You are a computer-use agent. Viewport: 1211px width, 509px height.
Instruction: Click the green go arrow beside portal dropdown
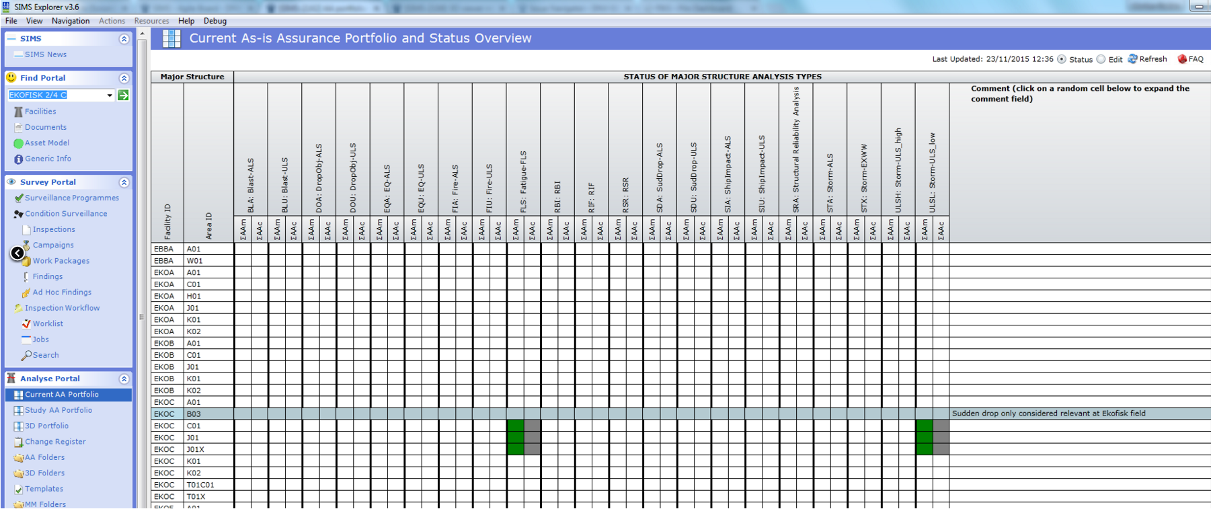(124, 95)
